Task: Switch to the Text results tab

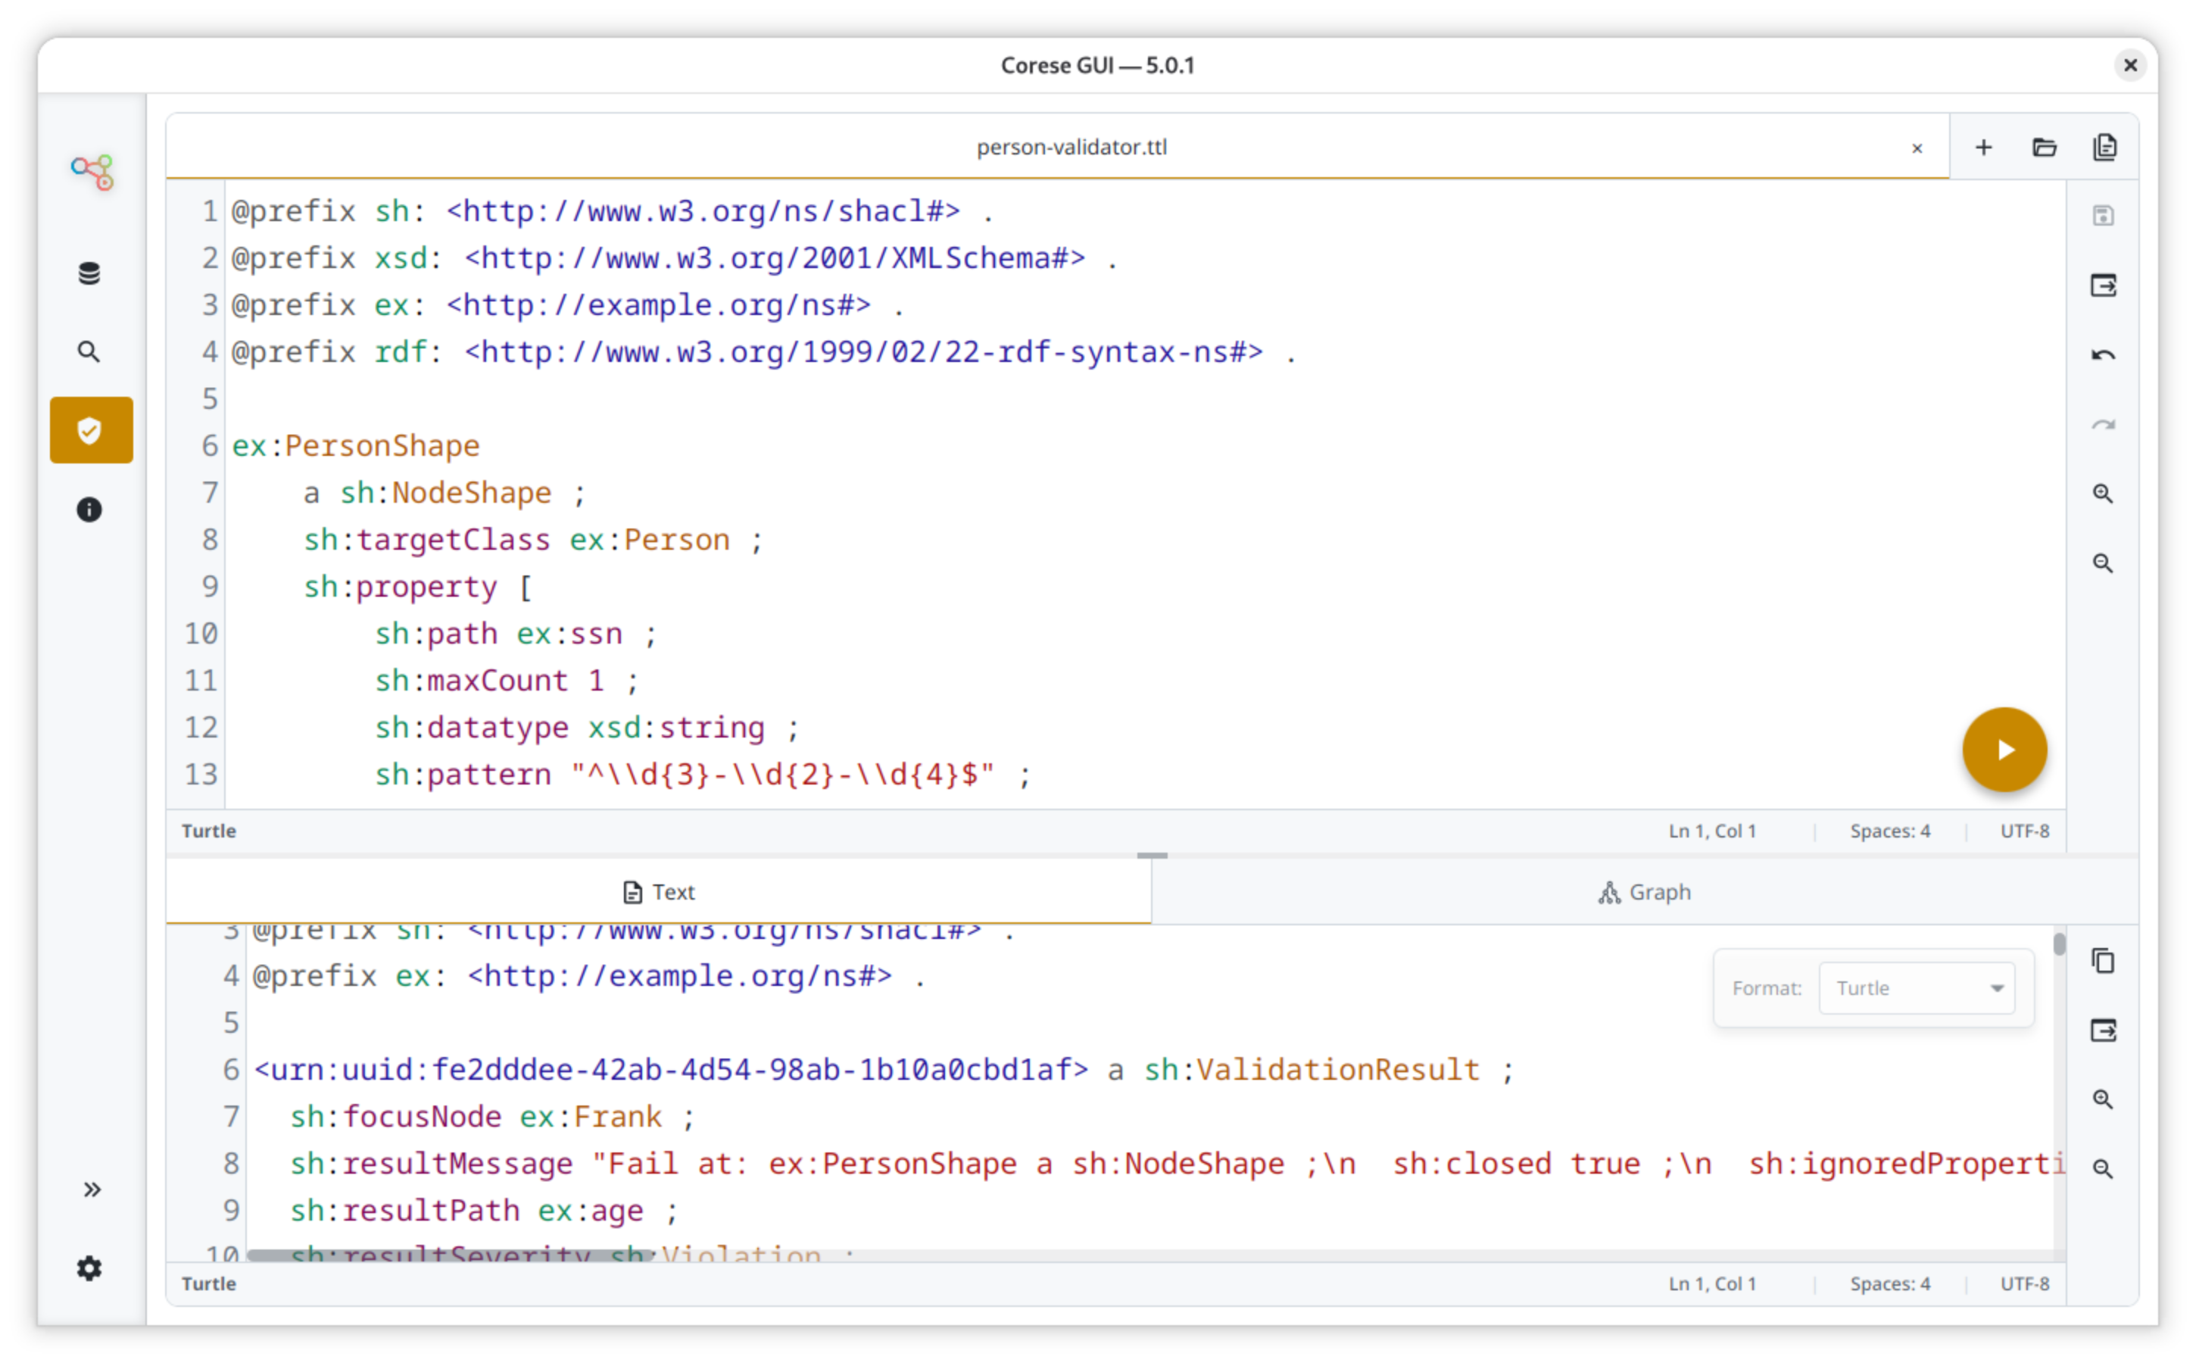Action: [659, 891]
